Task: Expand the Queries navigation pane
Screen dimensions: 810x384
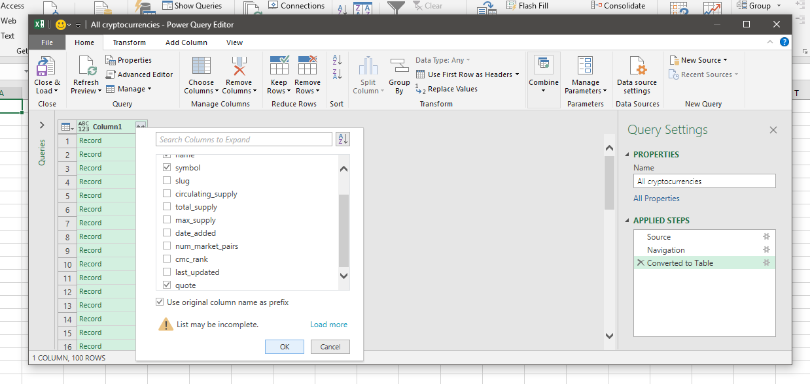Action: pos(42,125)
